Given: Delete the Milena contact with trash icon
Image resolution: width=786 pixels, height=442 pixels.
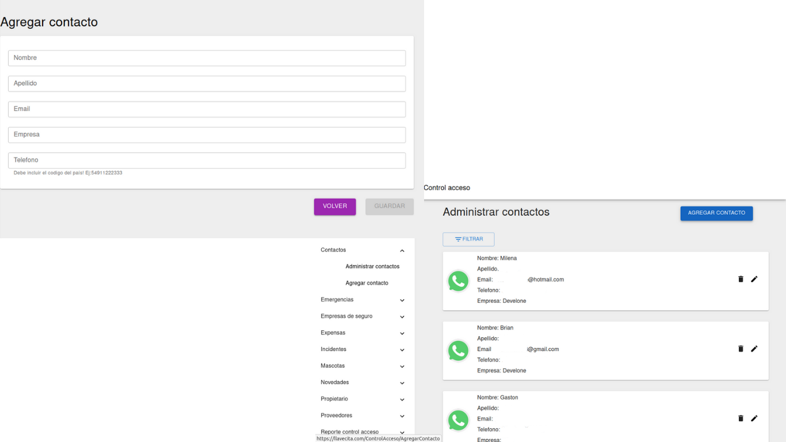Looking at the screenshot, I should 741,279.
